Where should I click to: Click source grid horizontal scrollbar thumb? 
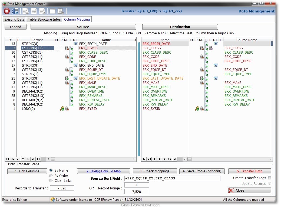(x=53, y=159)
